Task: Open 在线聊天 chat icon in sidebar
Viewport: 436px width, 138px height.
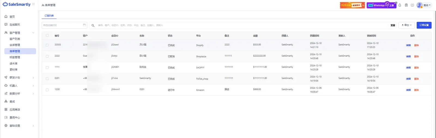Action: click(6, 25)
